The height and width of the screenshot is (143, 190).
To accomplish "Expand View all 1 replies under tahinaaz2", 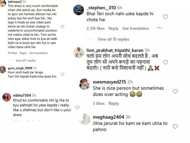I will pyautogui.click(x=26, y=61).
